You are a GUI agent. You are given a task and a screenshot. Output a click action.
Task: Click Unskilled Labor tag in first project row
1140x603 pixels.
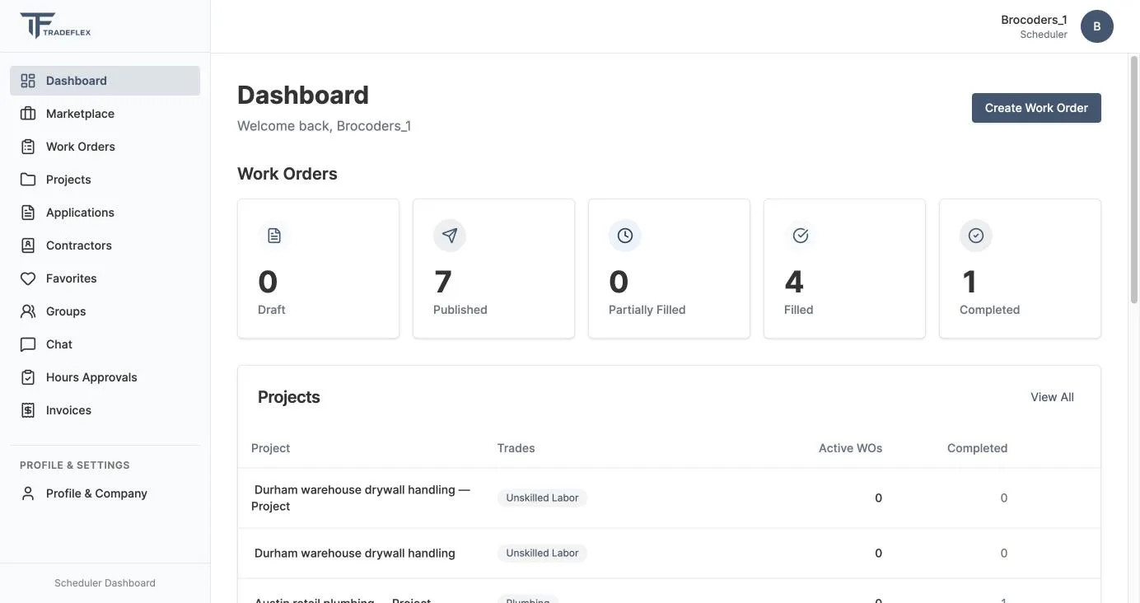542,498
